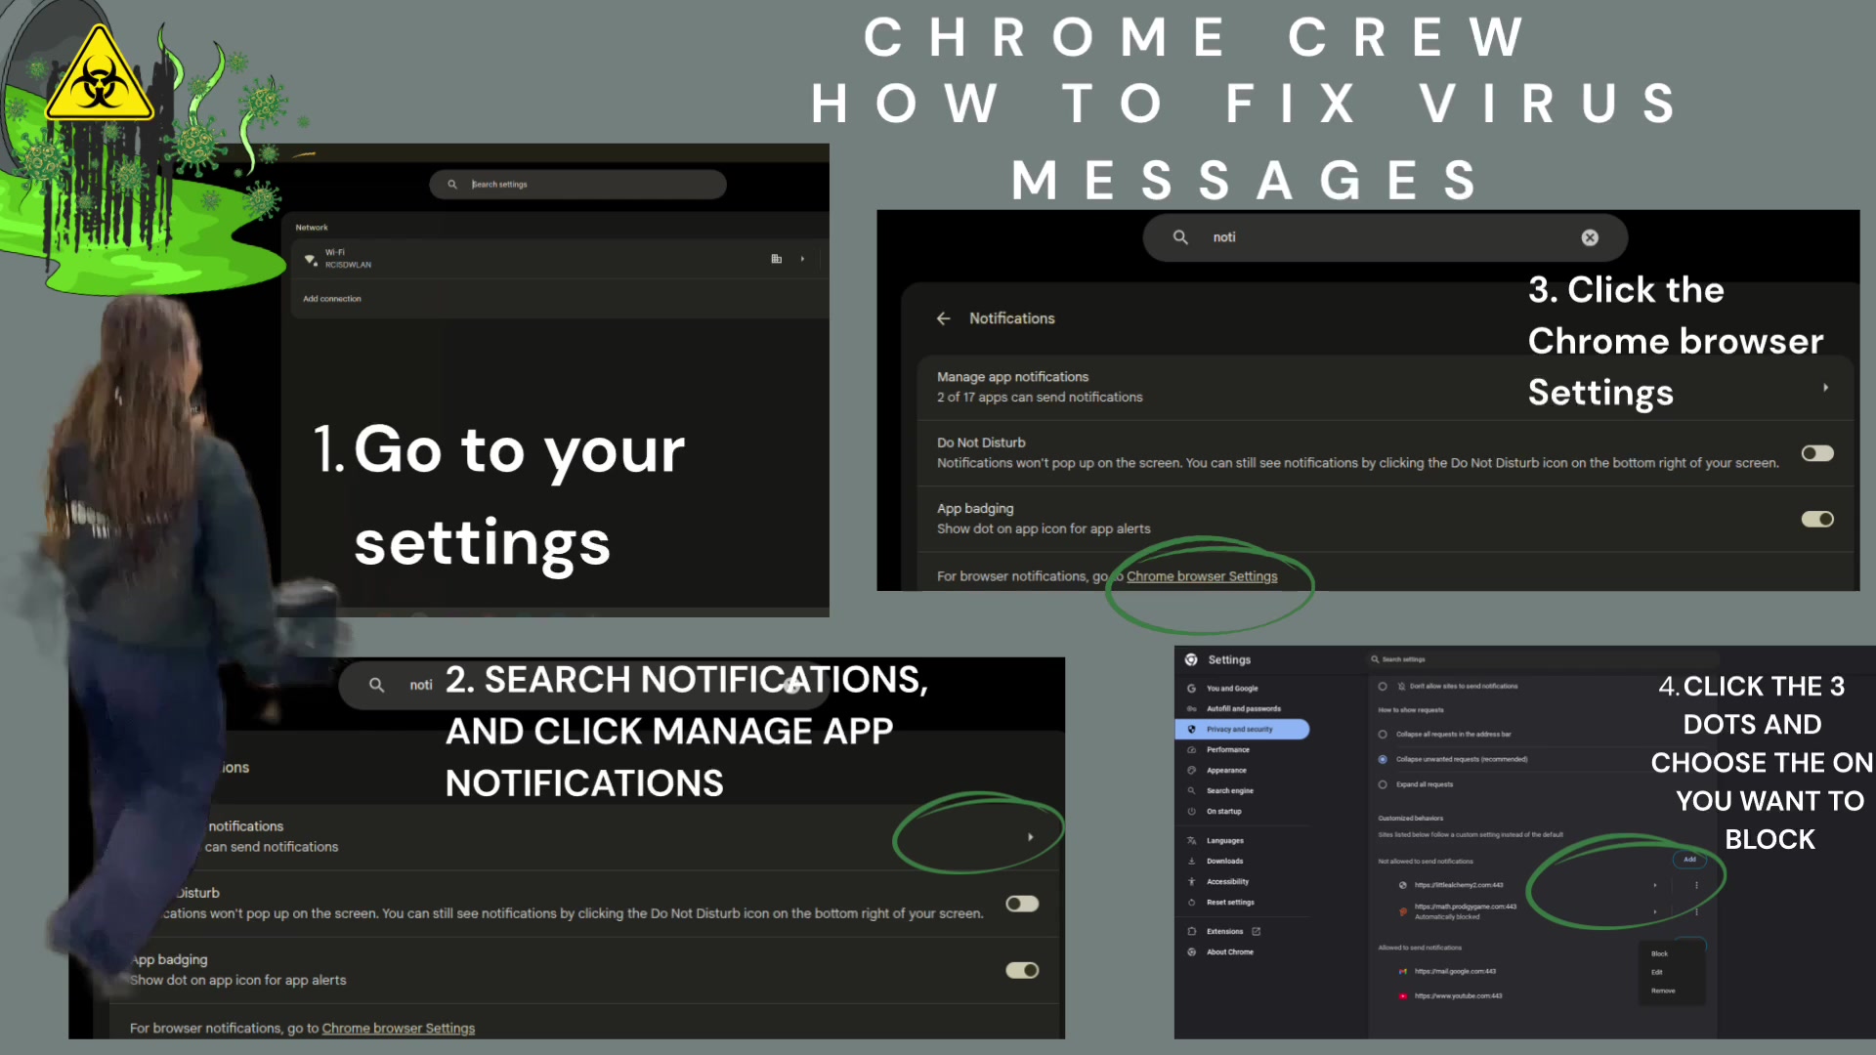Click Manage app notifications text in step 3 panel
Image resolution: width=1876 pixels, height=1055 pixels.
[1012, 377]
